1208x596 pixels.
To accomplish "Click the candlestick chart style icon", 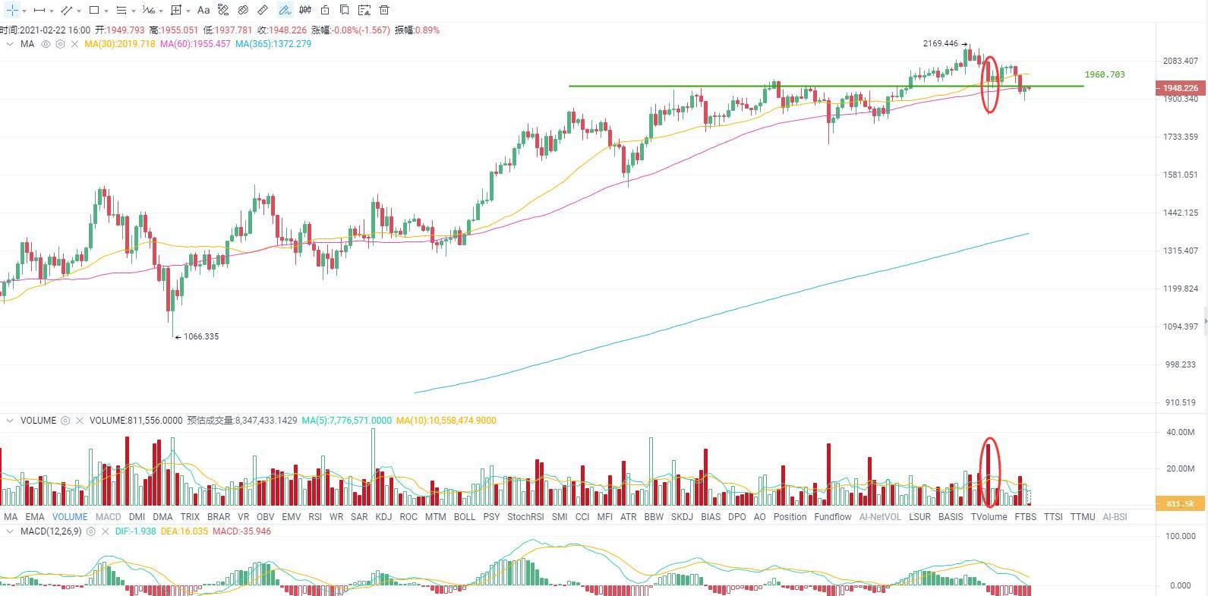I will click(305, 10).
